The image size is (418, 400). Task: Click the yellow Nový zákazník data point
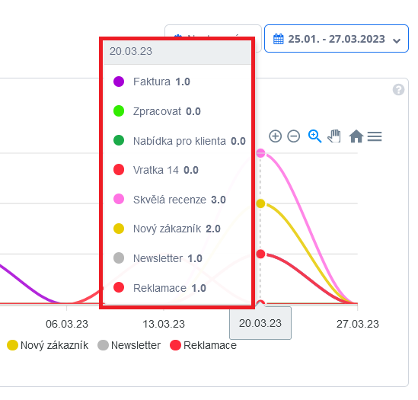point(260,203)
